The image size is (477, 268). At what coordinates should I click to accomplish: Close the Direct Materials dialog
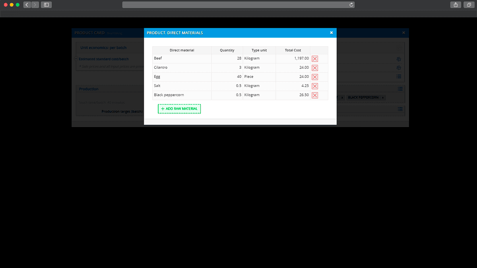(332, 33)
